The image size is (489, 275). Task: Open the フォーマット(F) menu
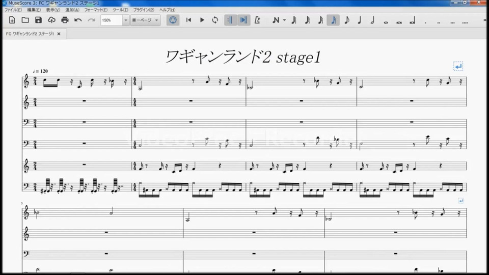96,10
